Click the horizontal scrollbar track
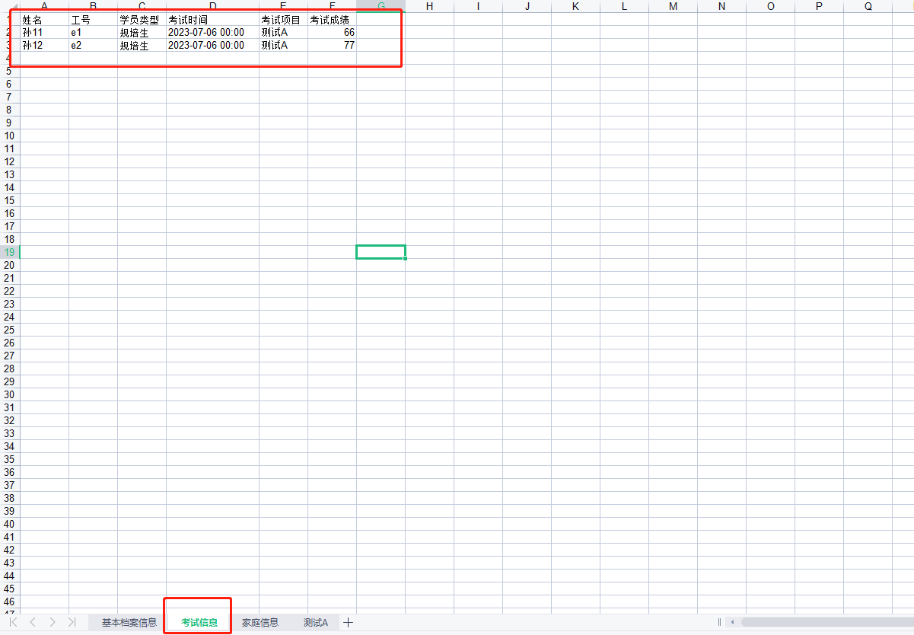Viewport: 914px width, 635px height. click(x=826, y=622)
